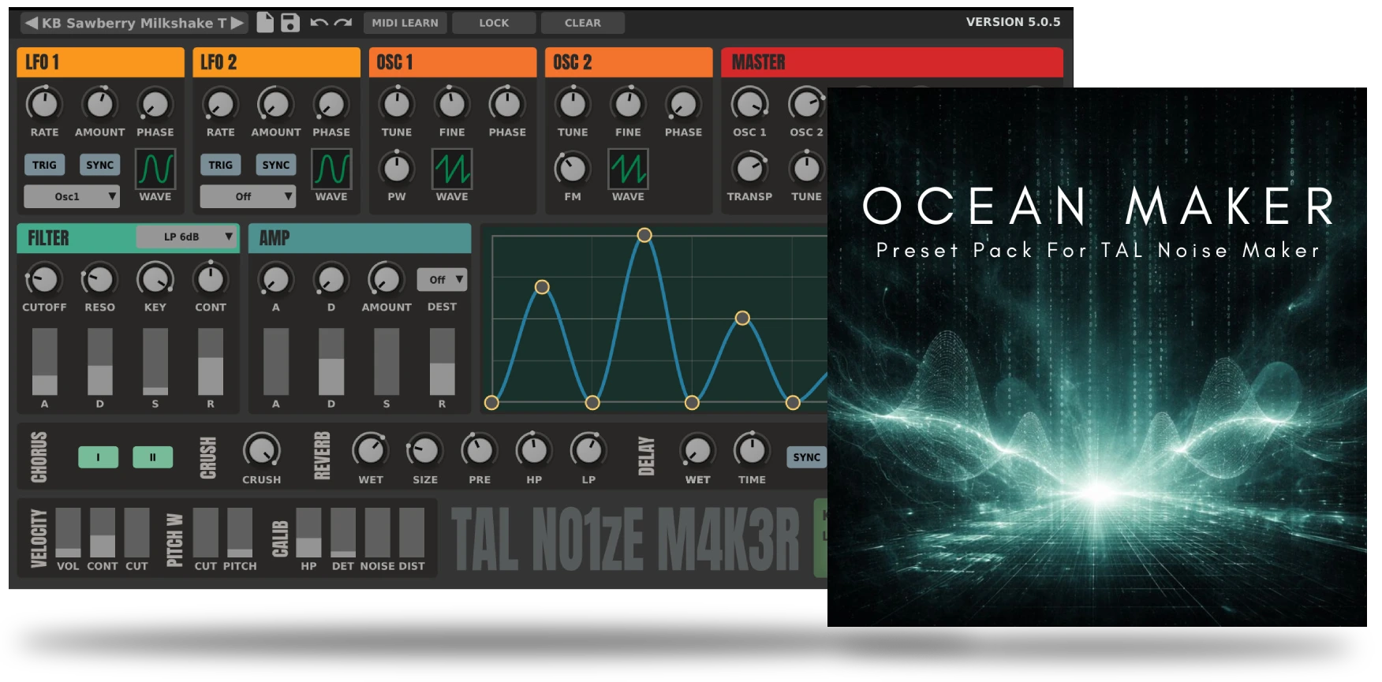Click the OSC 1 TUNE knob
Viewport: 1382px width, 682px height.
point(397,103)
